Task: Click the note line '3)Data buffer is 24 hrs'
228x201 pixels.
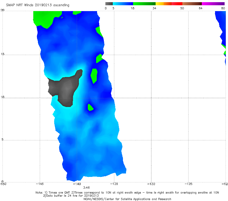Action: coord(71,196)
